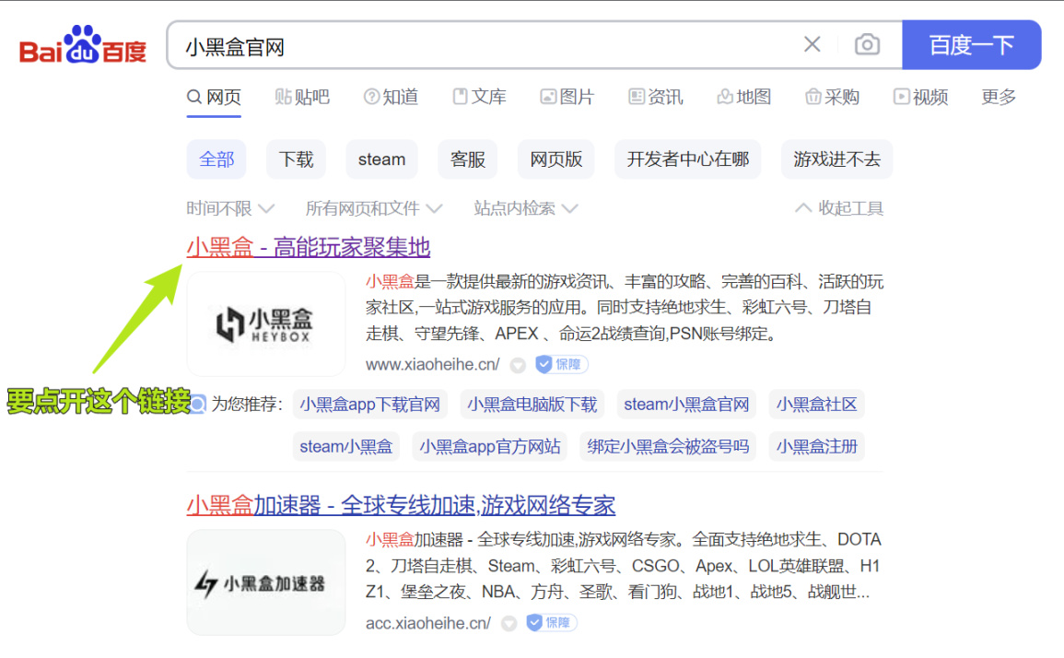Expand arrow icon beside www.xiaoheihe.cn
The width and height of the screenshot is (1064, 658).
click(518, 365)
